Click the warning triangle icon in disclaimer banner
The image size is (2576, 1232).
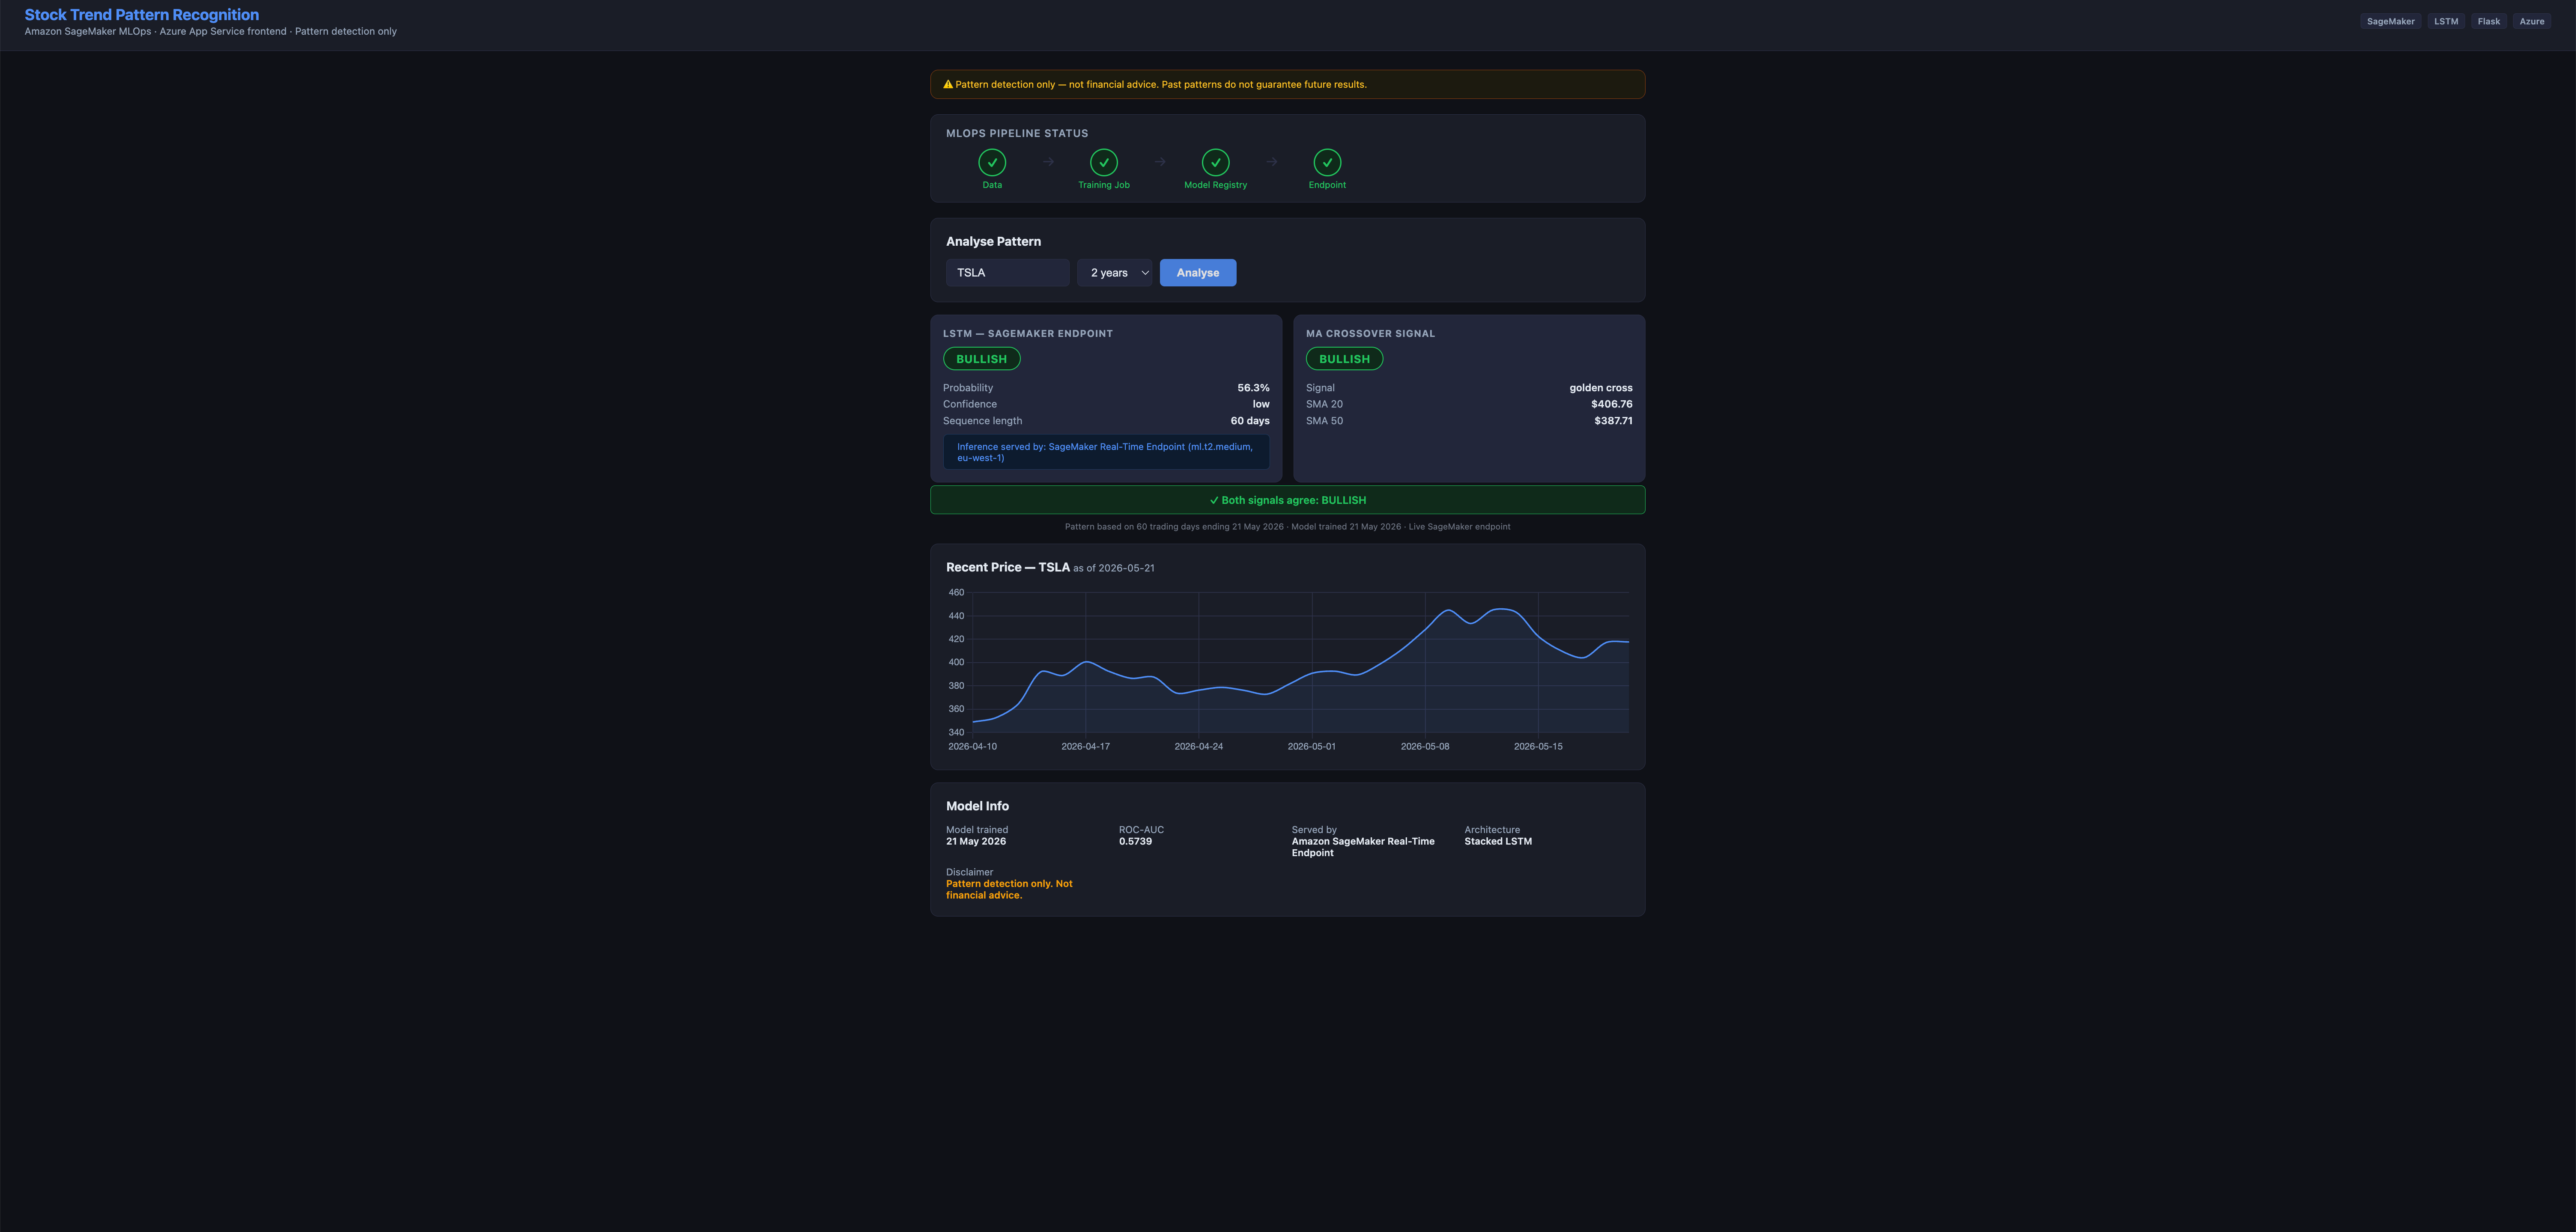click(948, 84)
